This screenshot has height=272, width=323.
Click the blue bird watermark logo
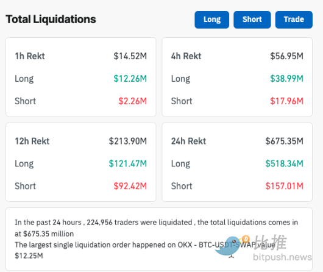[x=228, y=246]
